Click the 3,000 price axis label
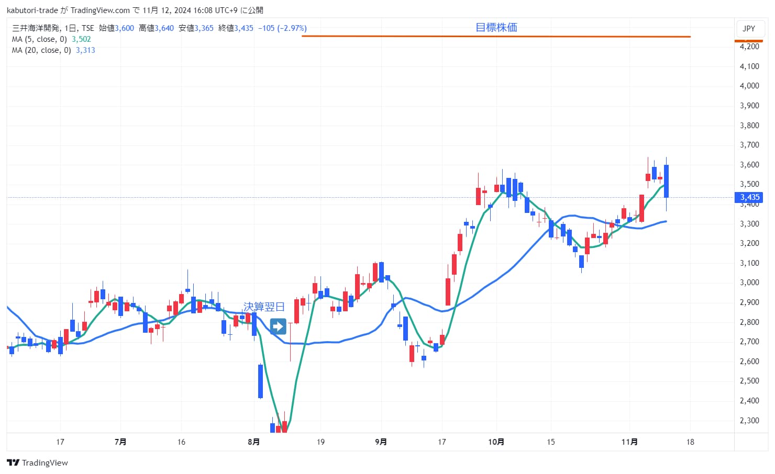The width and height of the screenshot is (775, 474). [749, 283]
